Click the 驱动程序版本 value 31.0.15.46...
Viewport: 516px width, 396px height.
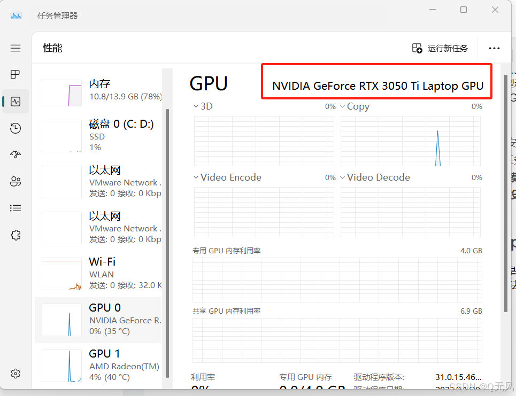(x=458, y=377)
